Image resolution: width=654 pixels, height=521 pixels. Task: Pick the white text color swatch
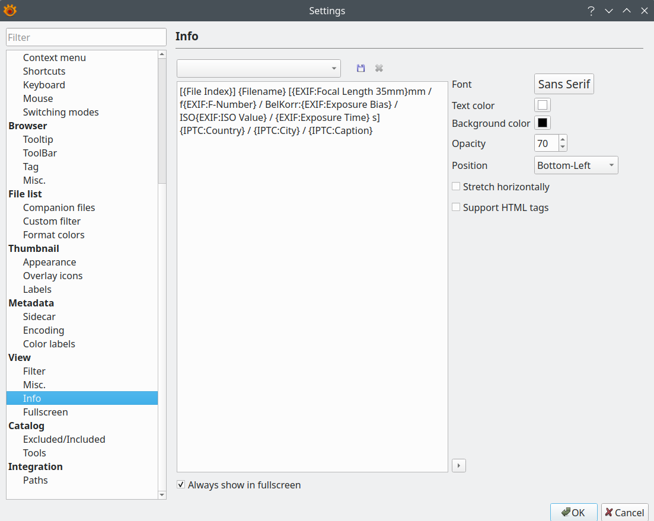[x=542, y=106]
